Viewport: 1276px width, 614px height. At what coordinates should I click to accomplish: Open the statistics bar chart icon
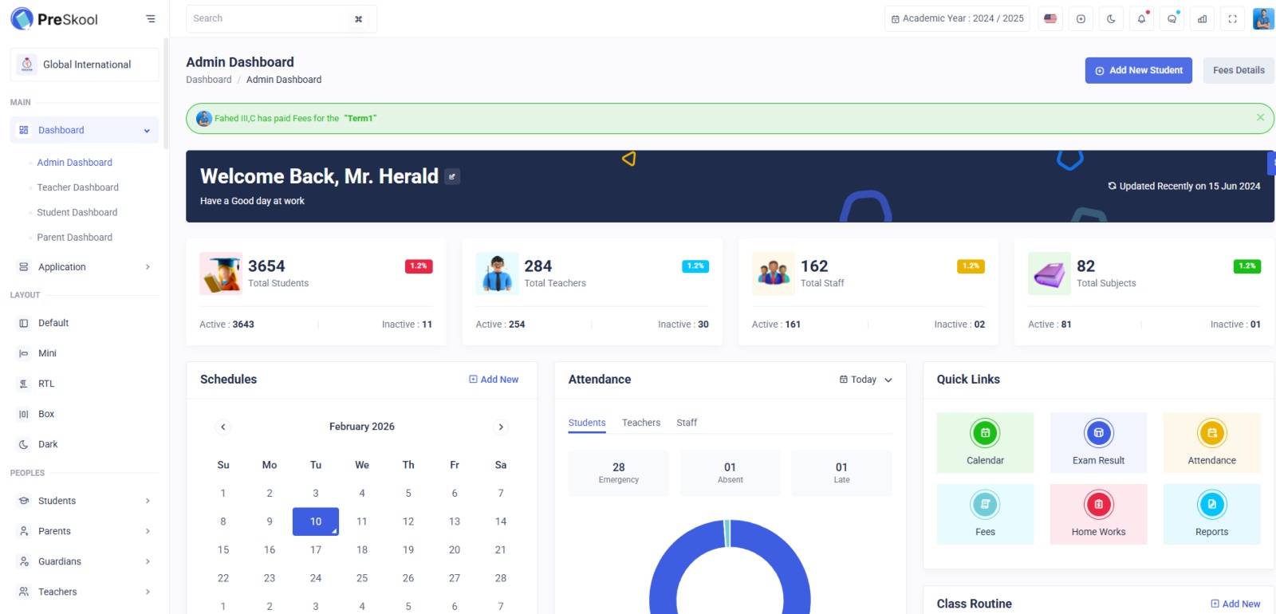(x=1202, y=18)
